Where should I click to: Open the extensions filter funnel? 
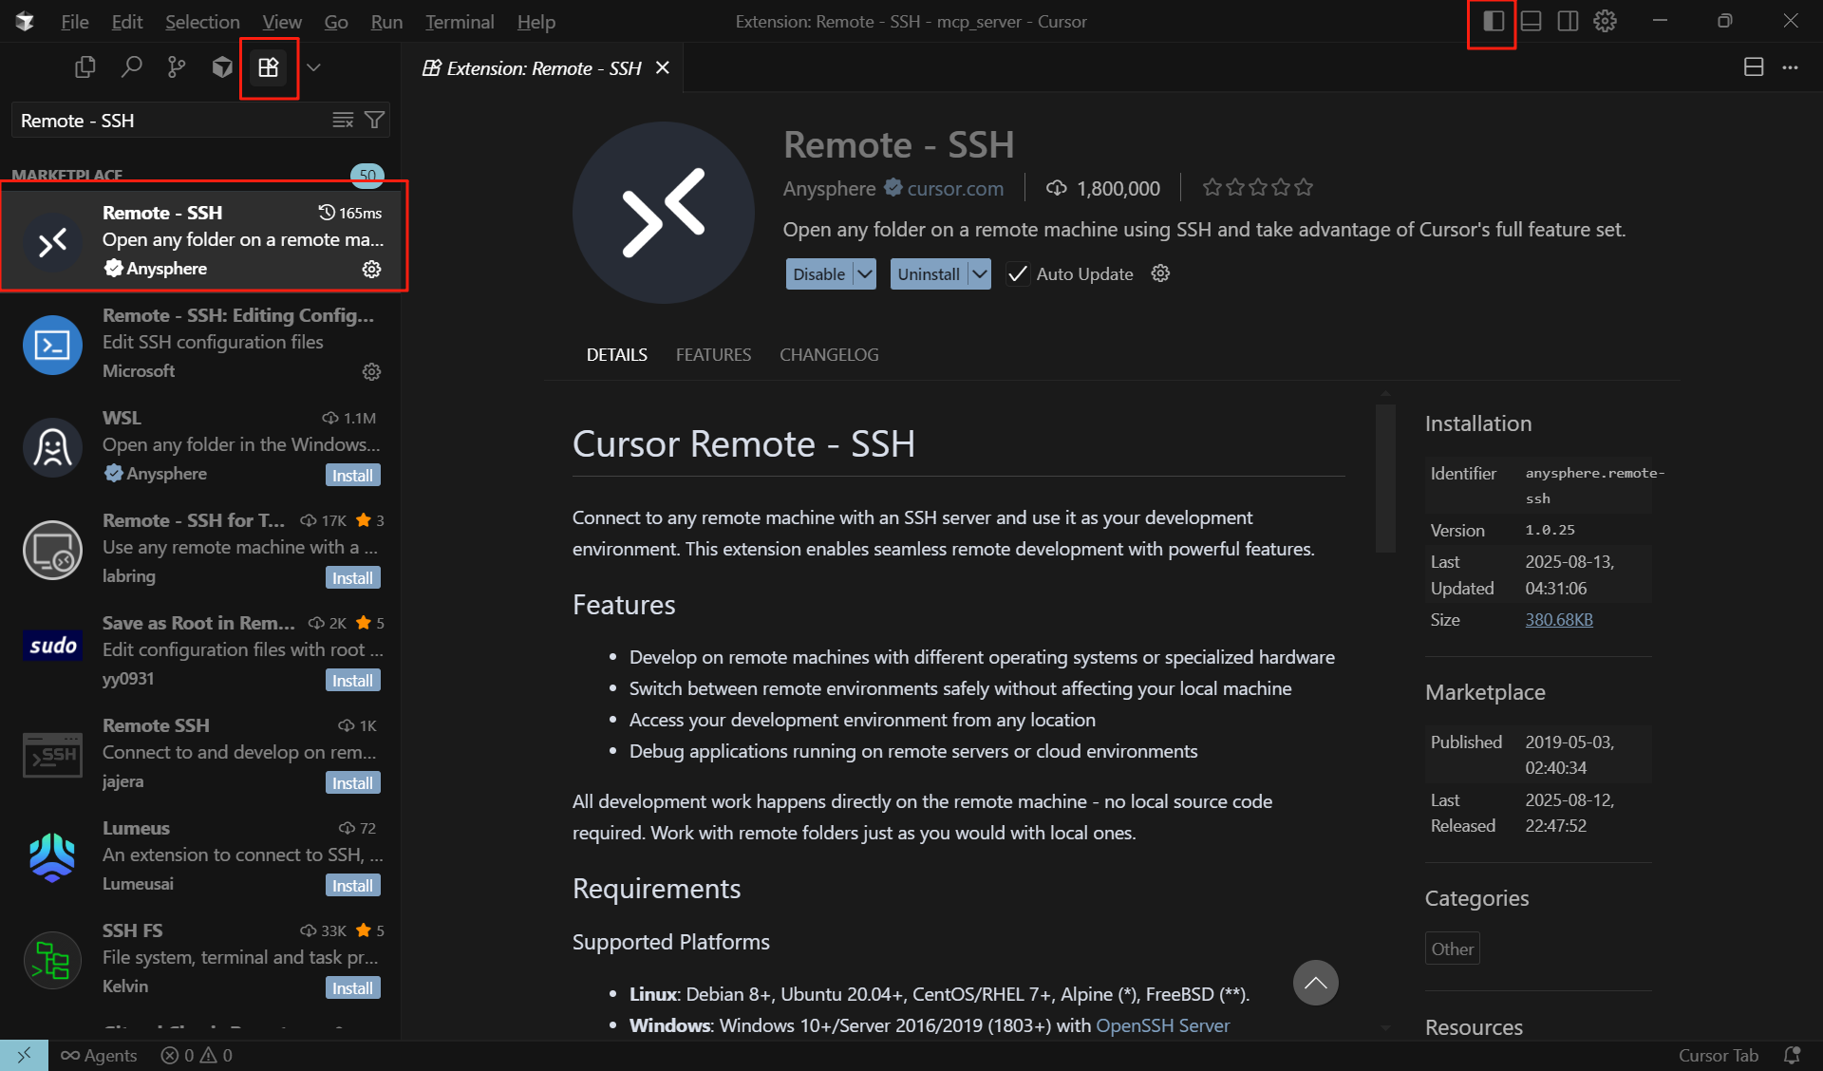tap(374, 120)
